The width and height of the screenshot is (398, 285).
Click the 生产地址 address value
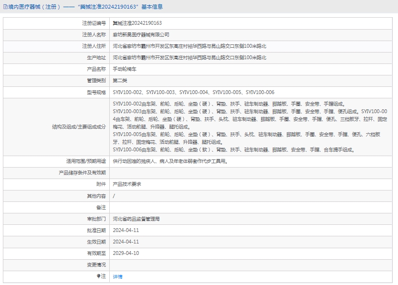pos(189,57)
